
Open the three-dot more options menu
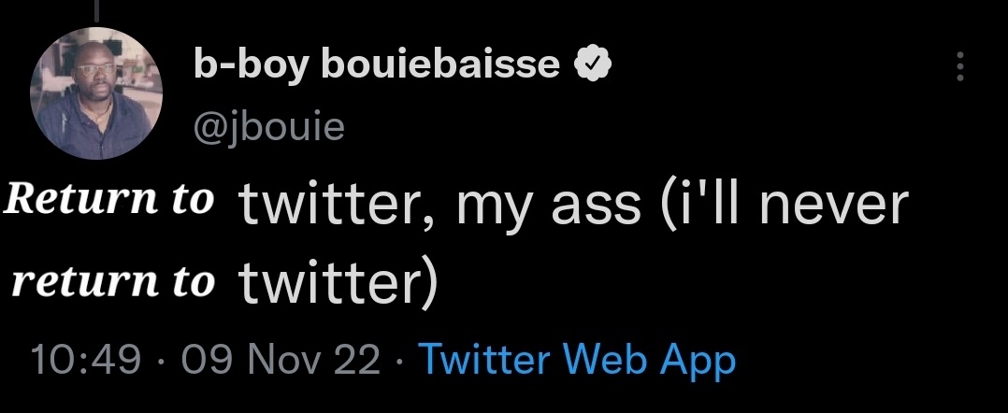(x=958, y=66)
